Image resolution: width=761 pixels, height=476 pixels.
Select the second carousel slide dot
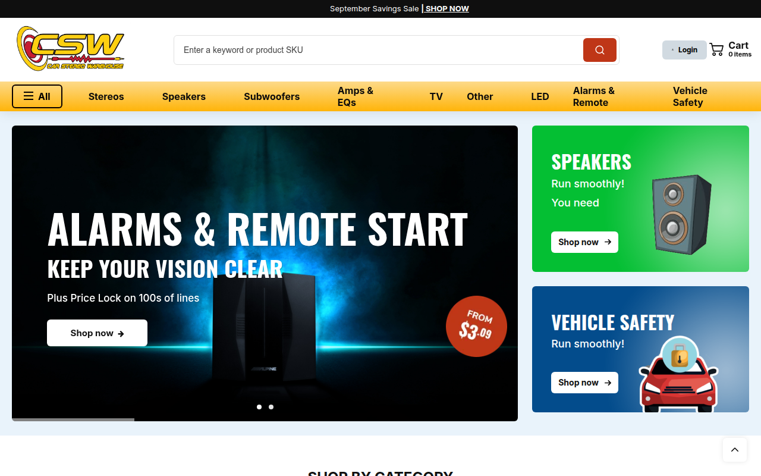pyautogui.click(x=271, y=407)
